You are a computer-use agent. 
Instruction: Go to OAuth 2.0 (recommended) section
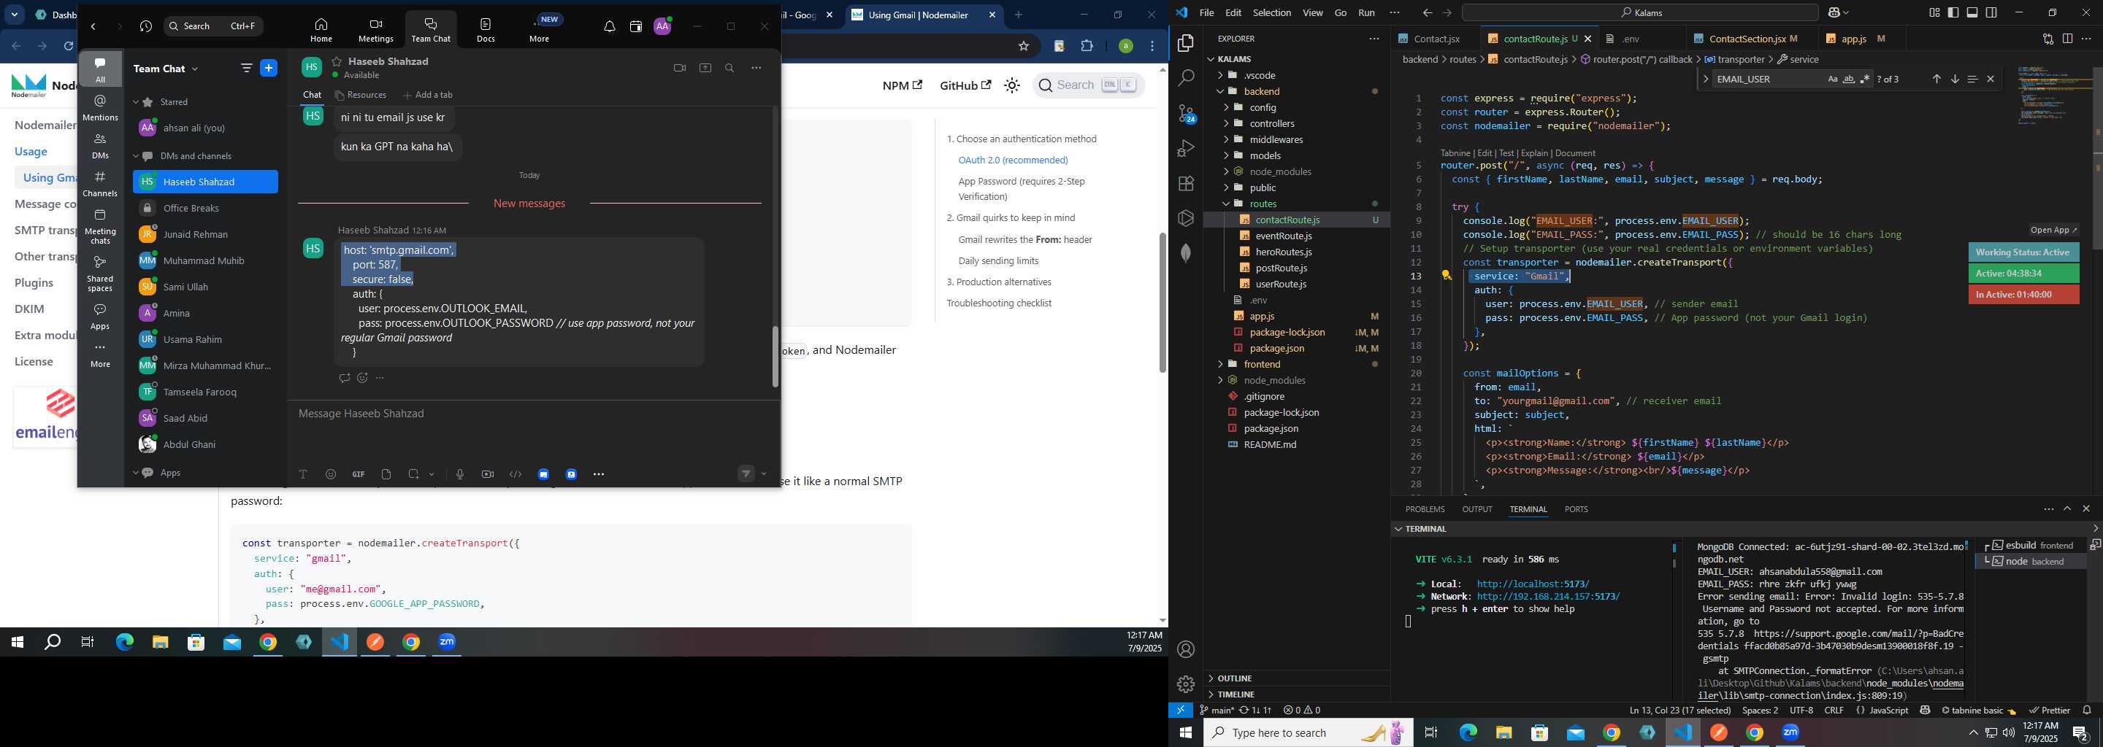click(1013, 160)
